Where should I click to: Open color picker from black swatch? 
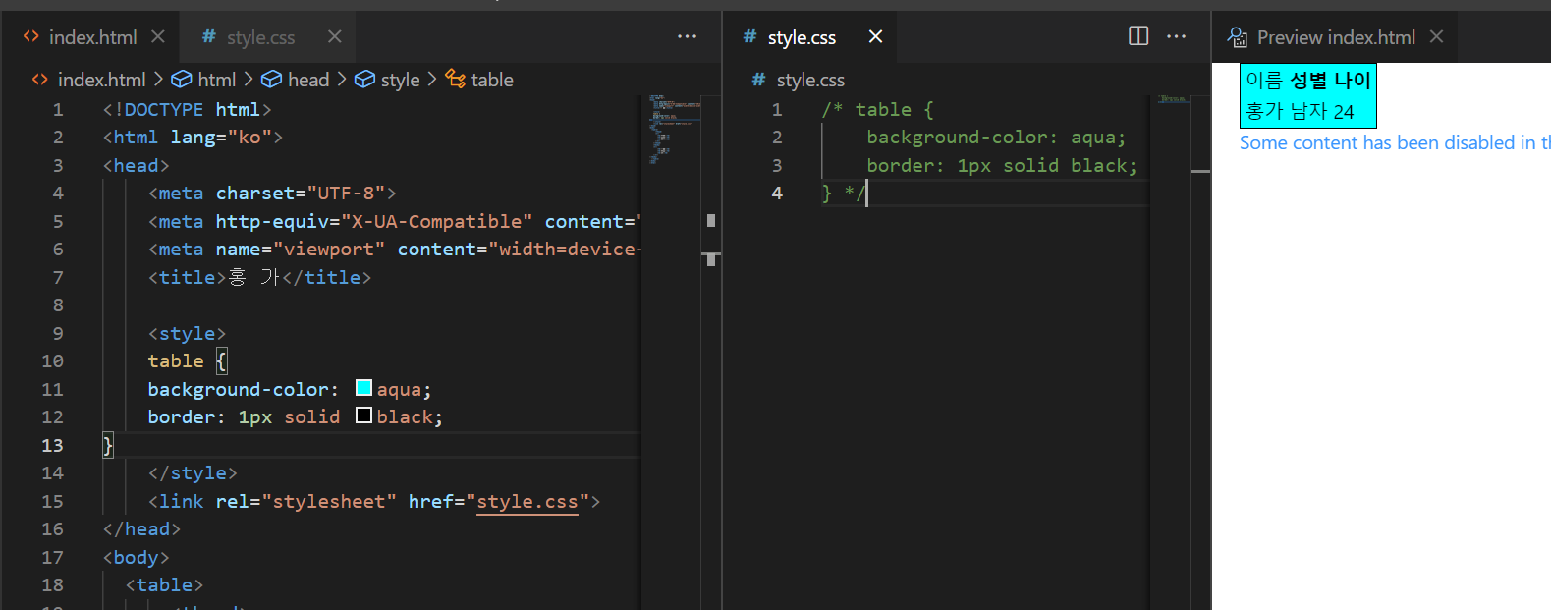(x=363, y=416)
